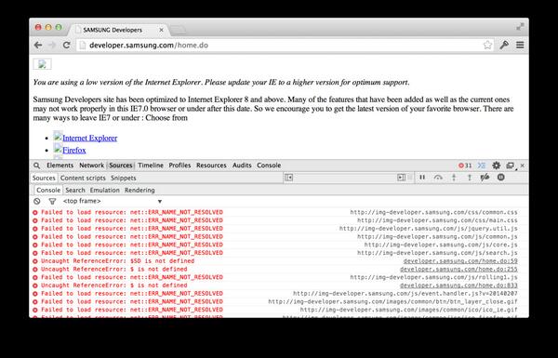Viewport: 558px width, 358px height.
Task: Open the main.css resource link
Action: [437, 220]
